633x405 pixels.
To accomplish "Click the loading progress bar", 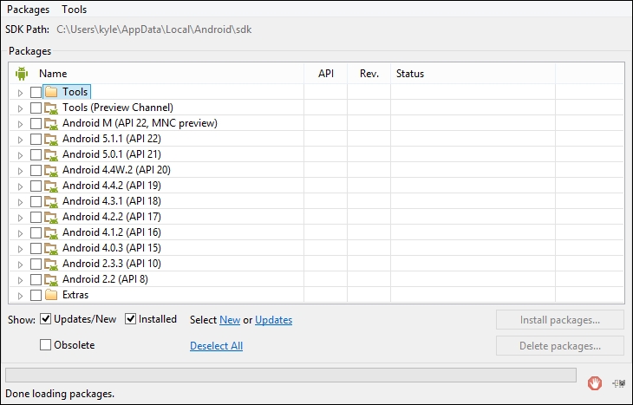I will tap(290, 375).
